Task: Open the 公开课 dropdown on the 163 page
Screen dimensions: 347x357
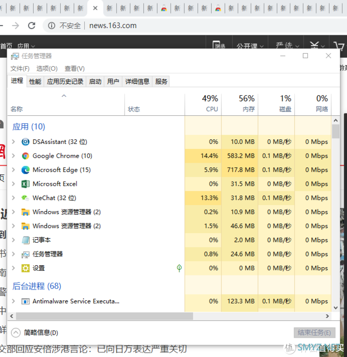Action: point(250,46)
